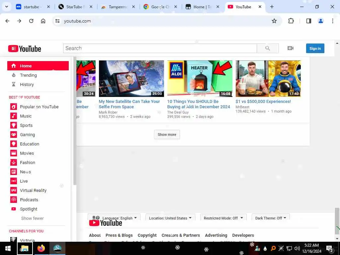This screenshot has width=340, height=255.
Task: Click the Aldi heater video thumbnail
Action: [200, 79]
